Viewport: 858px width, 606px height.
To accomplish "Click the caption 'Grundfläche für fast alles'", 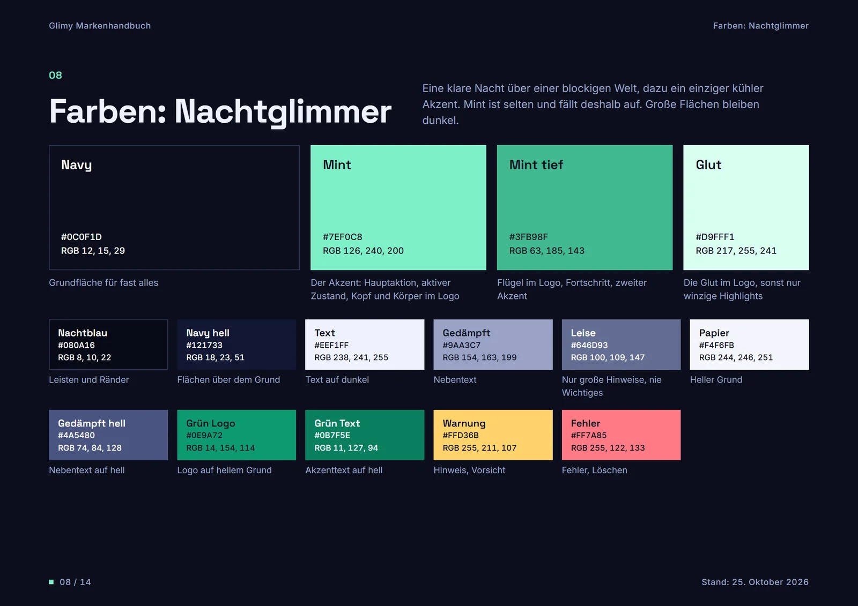I will tap(103, 282).
